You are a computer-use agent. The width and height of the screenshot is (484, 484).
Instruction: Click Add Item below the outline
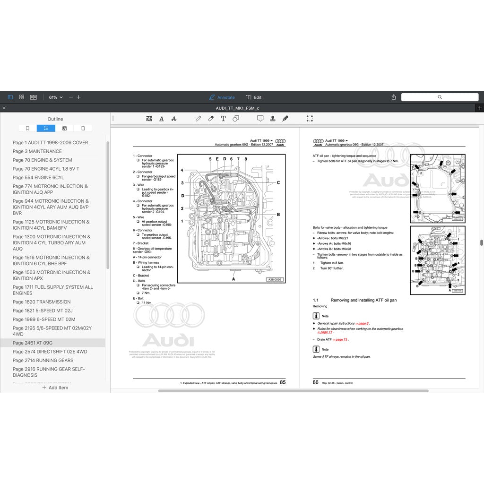coord(55,388)
